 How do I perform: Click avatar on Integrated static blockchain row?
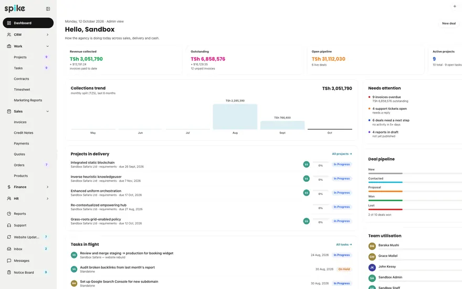click(307, 164)
